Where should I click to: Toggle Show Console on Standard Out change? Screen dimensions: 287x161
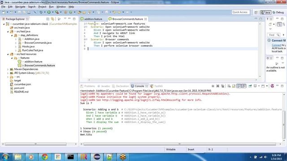[239, 86]
